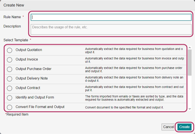The width and height of the screenshot is (195, 134).
Task: Click the Output Quotation template label
Action: pyautogui.click(x=29, y=50)
